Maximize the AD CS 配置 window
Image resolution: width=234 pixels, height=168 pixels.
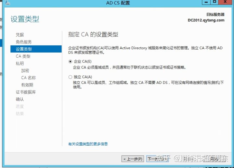(x=214, y=2)
